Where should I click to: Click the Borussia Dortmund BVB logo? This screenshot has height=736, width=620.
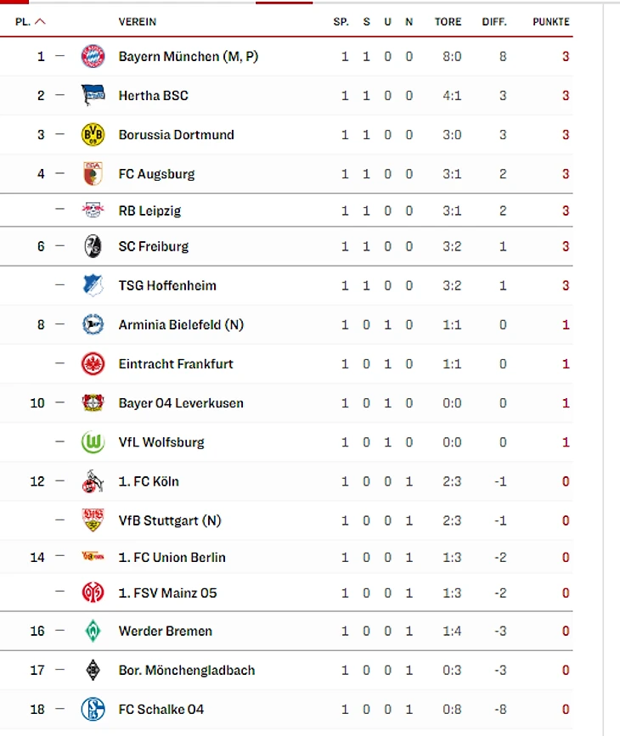(x=92, y=135)
